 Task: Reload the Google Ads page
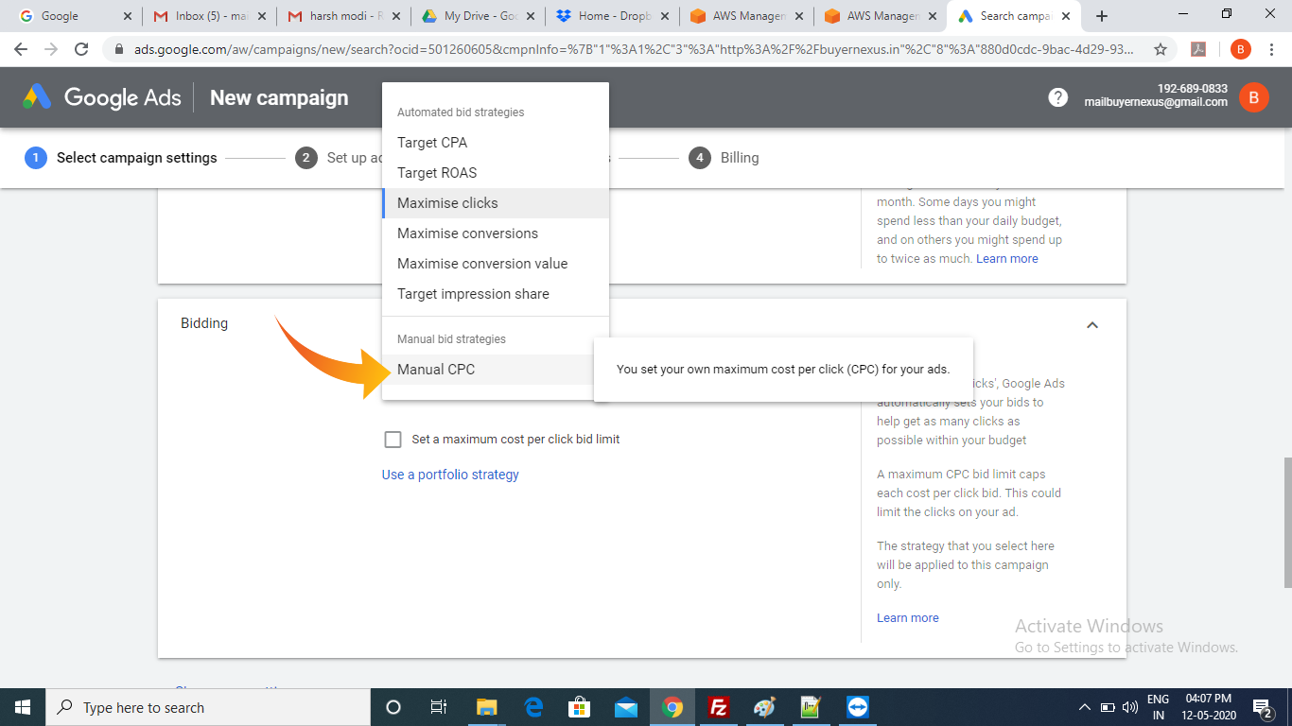click(81, 49)
